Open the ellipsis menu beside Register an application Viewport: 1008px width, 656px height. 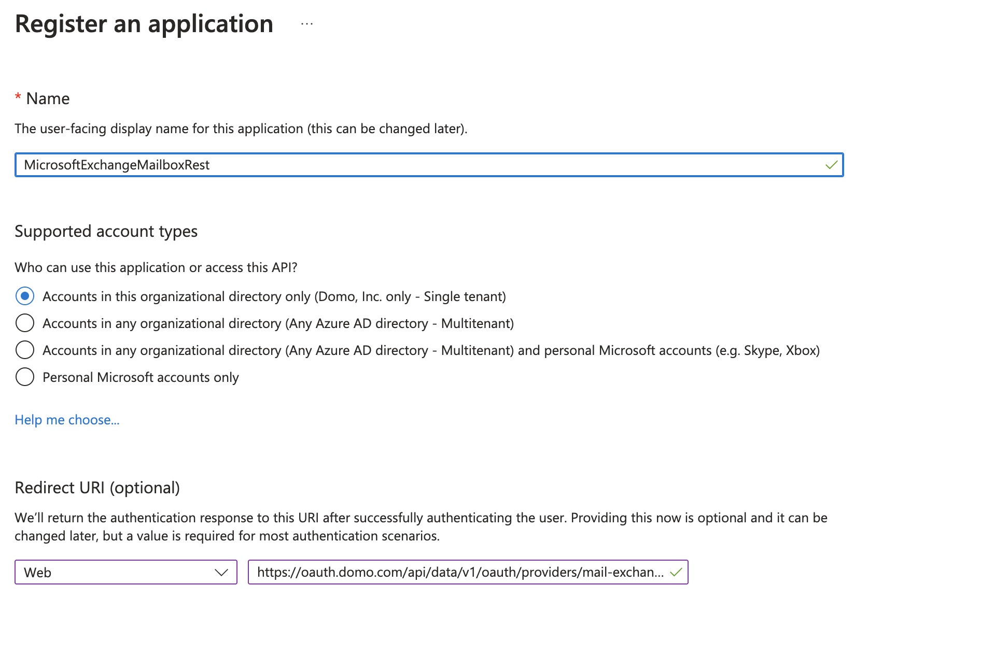(307, 24)
